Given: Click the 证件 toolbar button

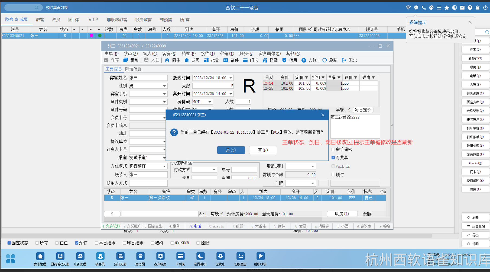Looking at the screenshot, I should coord(231,60).
